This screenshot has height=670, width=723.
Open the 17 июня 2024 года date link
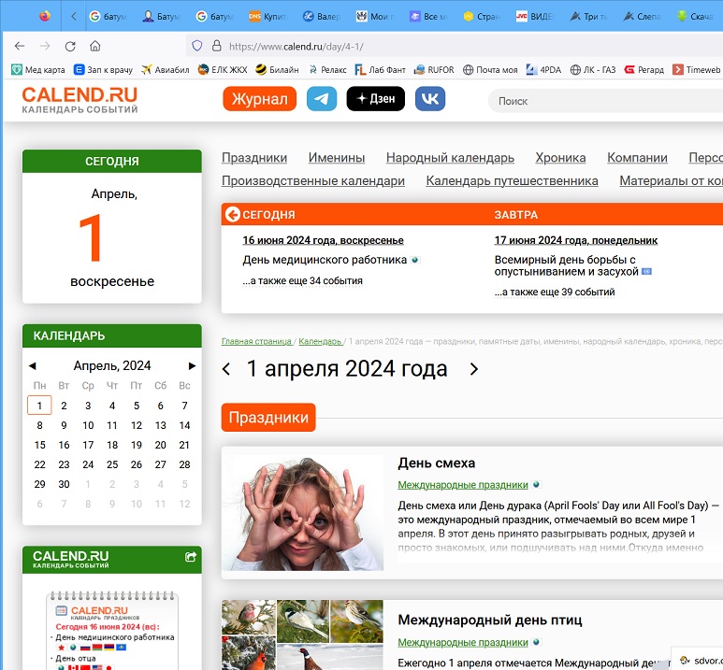coord(576,240)
